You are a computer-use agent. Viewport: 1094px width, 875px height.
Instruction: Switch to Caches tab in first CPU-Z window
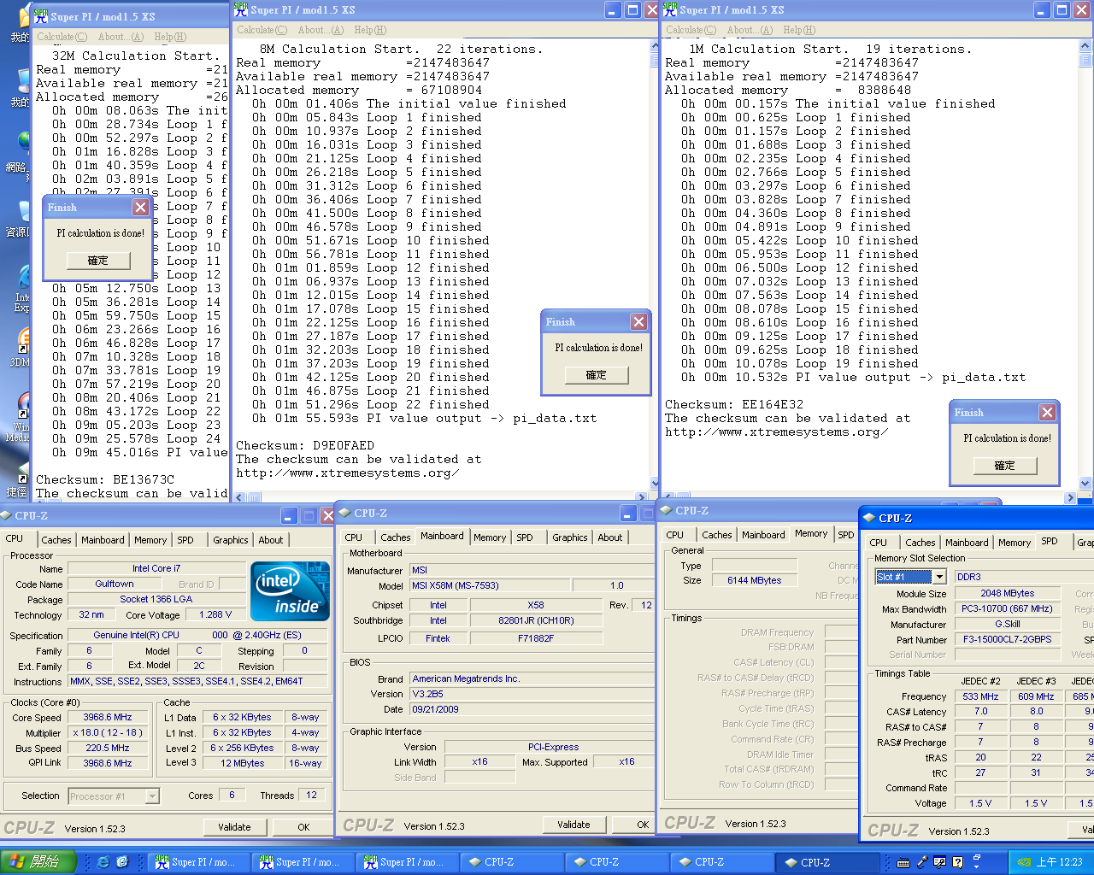(x=56, y=540)
